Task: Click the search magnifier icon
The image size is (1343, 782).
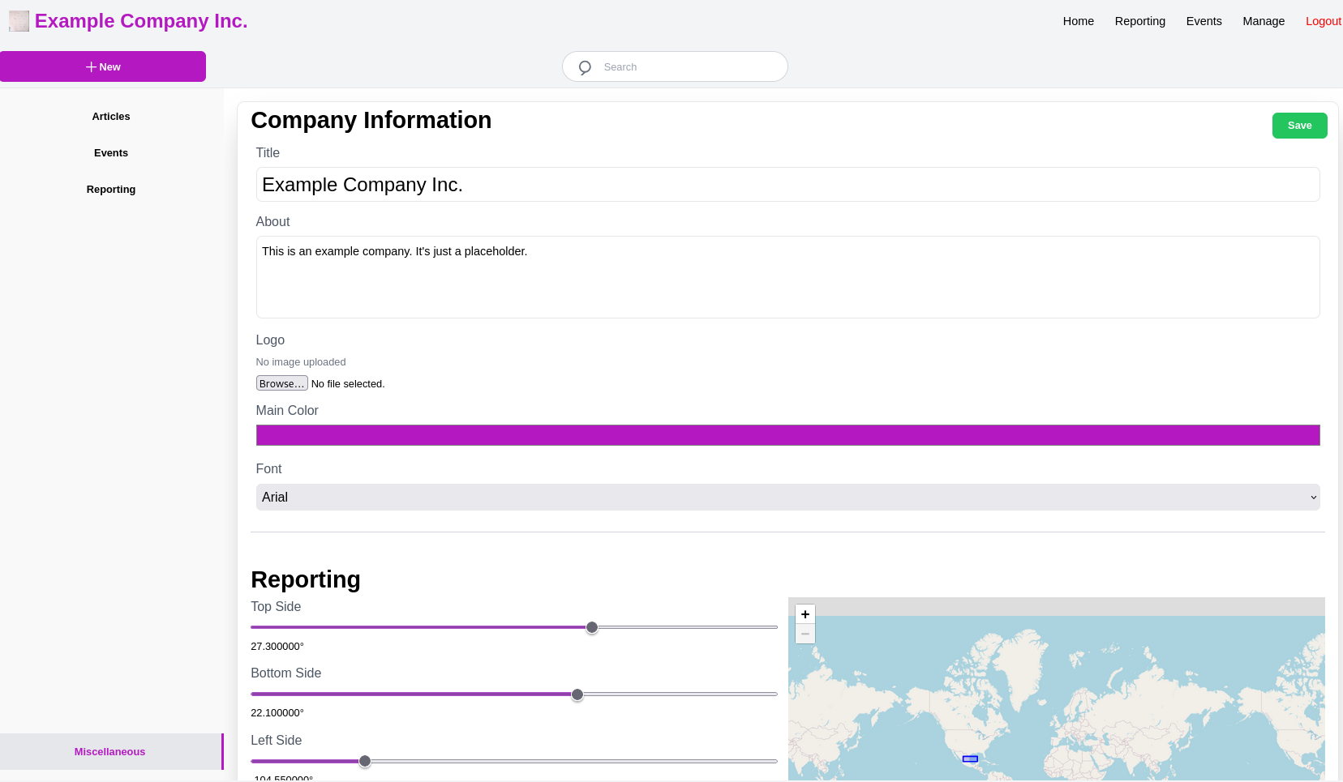Action: [x=585, y=67]
